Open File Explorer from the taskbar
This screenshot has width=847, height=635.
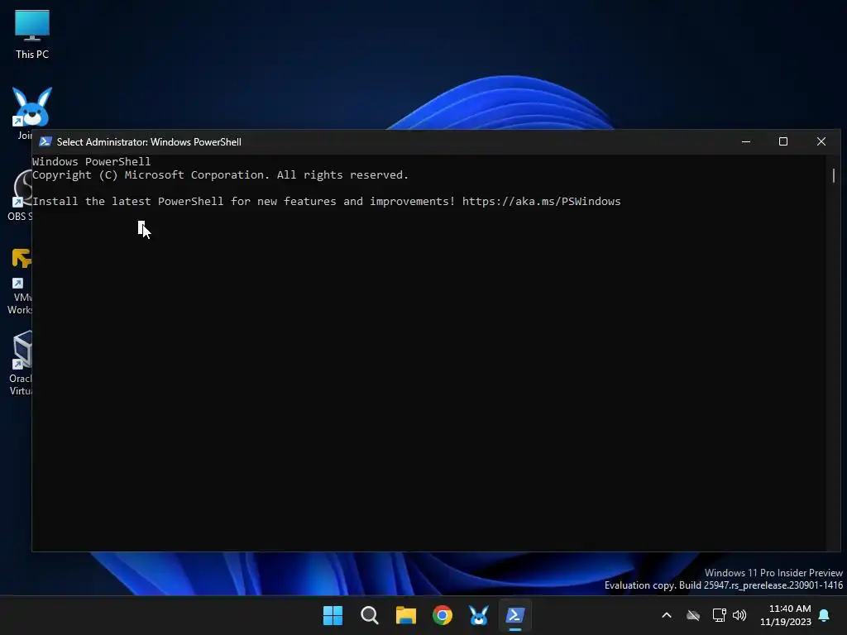(405, 615)
